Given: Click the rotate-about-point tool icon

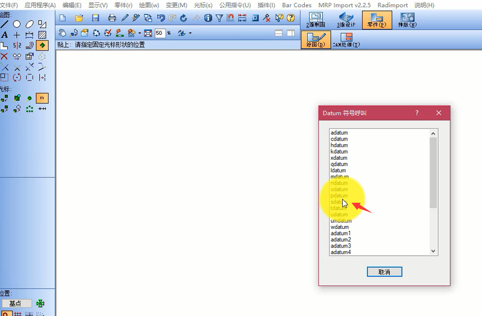Looking at the screenshot, I should 17,77.
